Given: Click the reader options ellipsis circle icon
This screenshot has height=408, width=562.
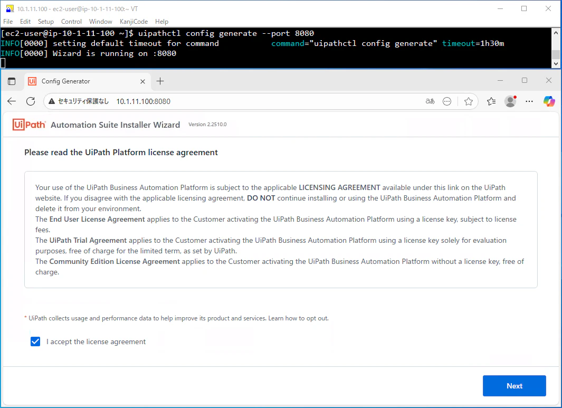Looking at the screenshot, I should [447, 101].
